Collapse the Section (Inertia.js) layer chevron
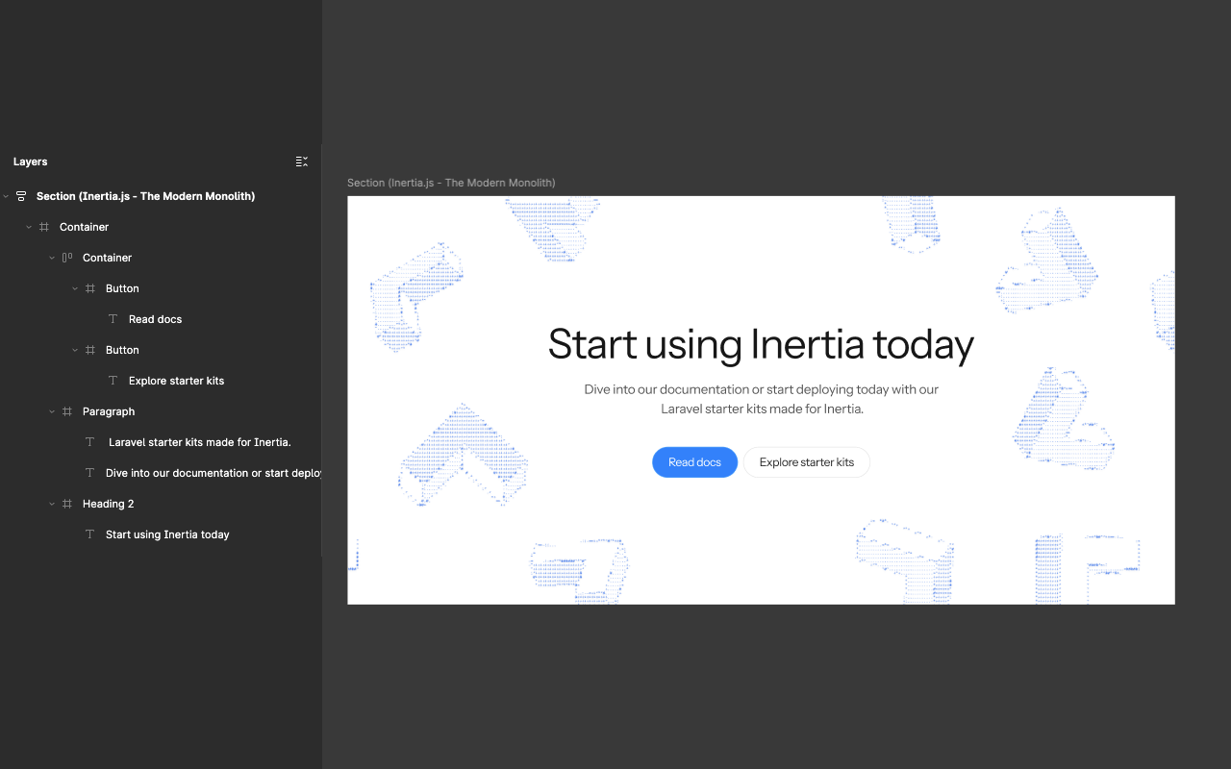Image resolution: width=1231 pixels, height=769 pixels. pyautogui.click(x=6, y=196)
